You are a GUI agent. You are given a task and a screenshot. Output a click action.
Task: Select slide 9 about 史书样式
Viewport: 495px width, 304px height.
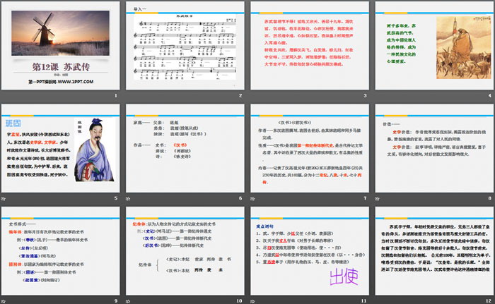pos(61,251)
